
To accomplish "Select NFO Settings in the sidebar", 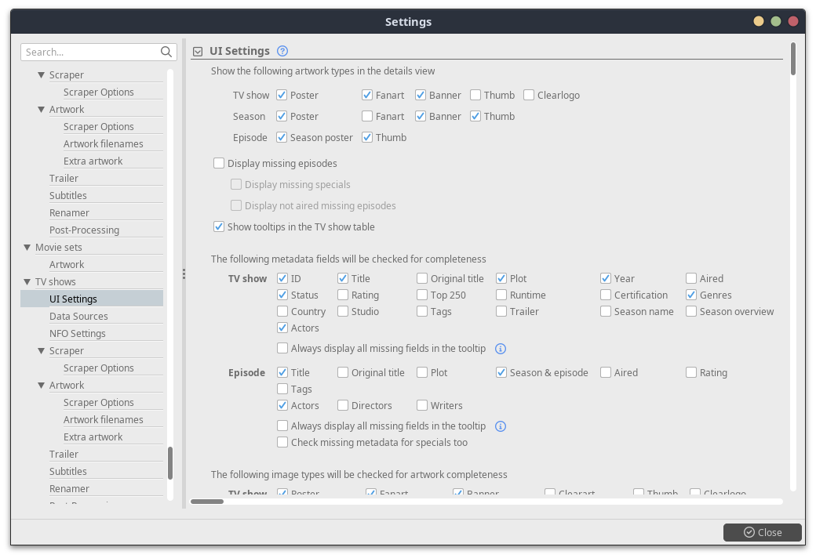I will pos(77,334).
